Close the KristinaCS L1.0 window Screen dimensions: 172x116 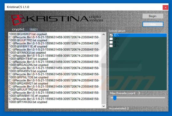click(x=166, y=7)
